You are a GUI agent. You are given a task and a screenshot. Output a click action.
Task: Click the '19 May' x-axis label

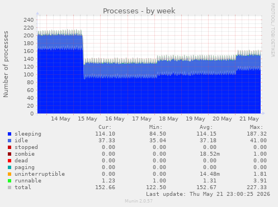pyautogui.click(x=195, y=119)
